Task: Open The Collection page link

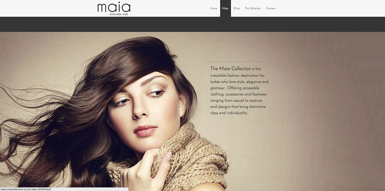Action: [253, 8]
